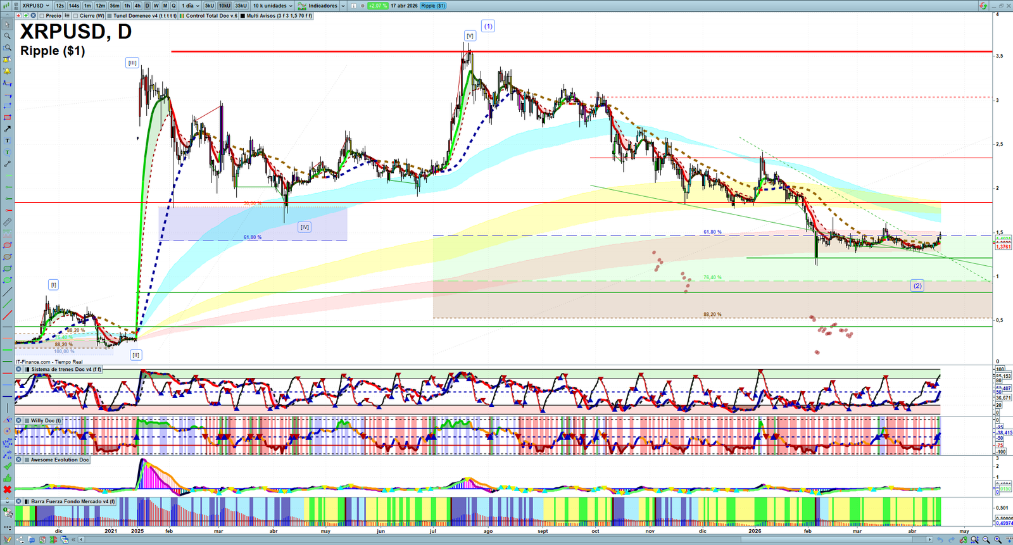The width and height of the screenshot is (1013, 545).
Task: Choose the ruler measurement tool
Action: click(8, 222)
